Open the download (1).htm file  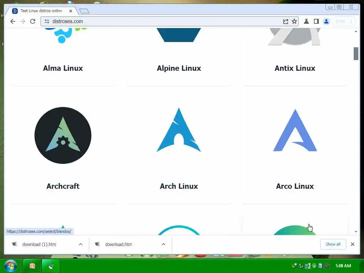[x=39, y=244]
